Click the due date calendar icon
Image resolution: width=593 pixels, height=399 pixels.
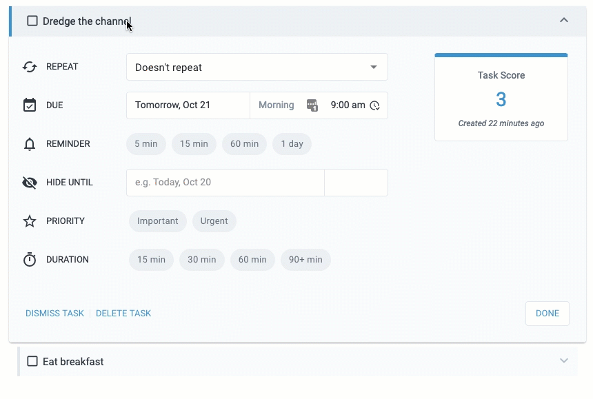point(30,105)
